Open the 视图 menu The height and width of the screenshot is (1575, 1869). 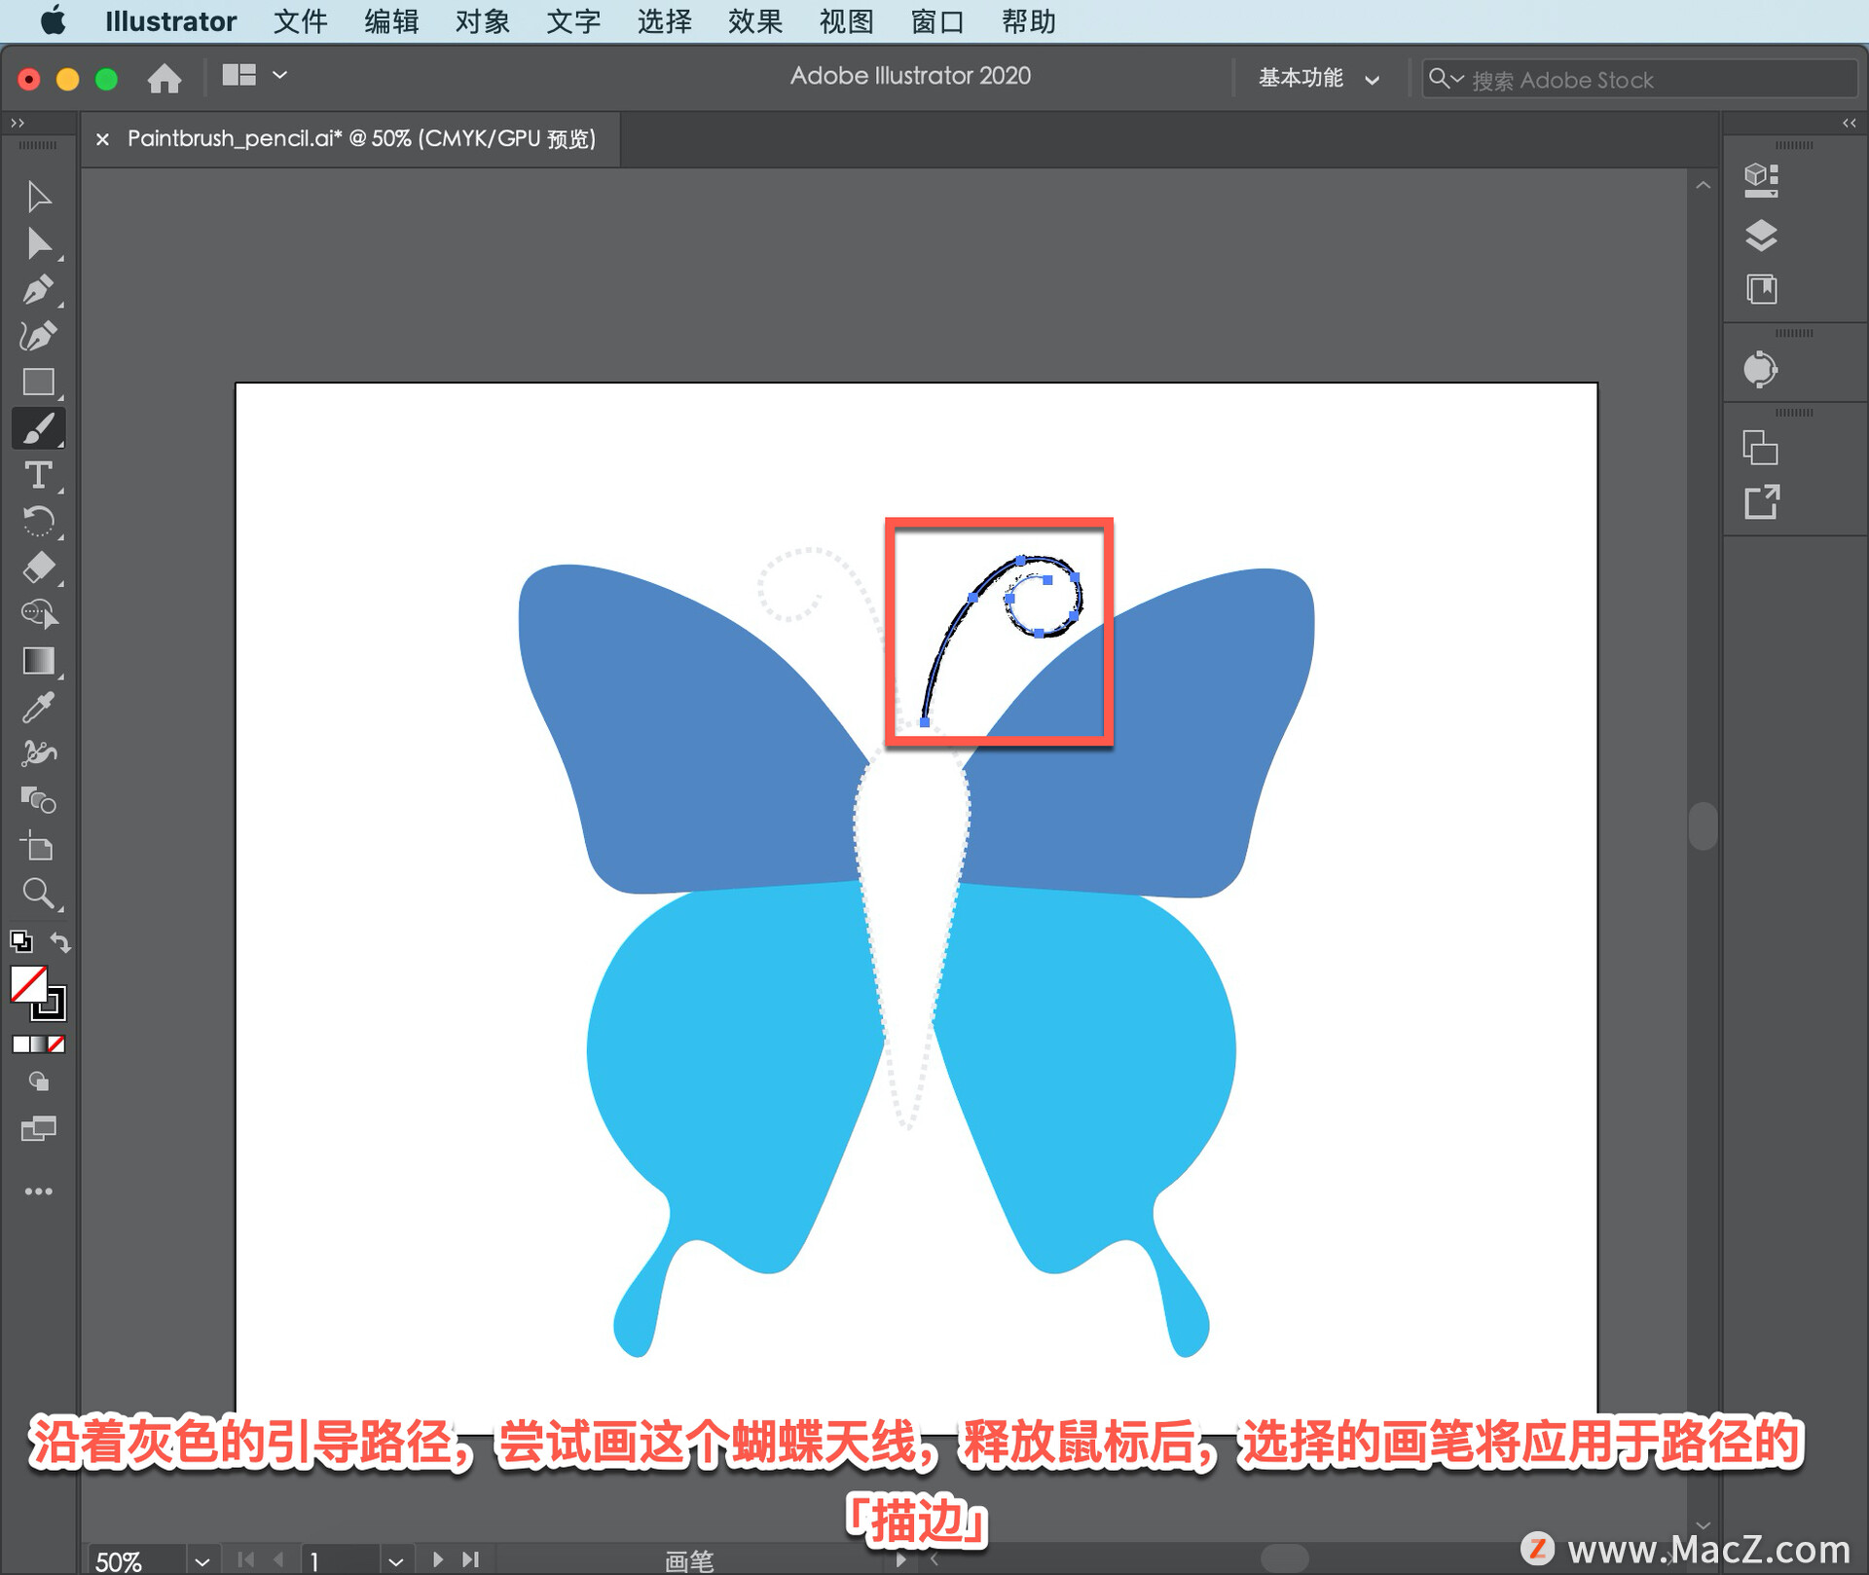click(x=846, y=21)
